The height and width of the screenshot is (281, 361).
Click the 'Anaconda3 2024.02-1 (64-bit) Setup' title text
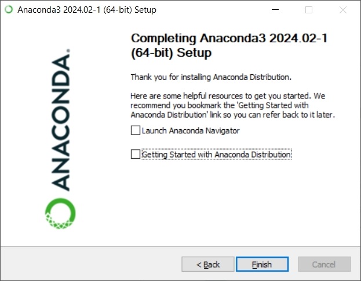point(87,10)
